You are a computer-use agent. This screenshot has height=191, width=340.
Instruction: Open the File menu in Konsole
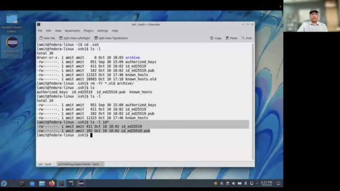pos(40,31)
